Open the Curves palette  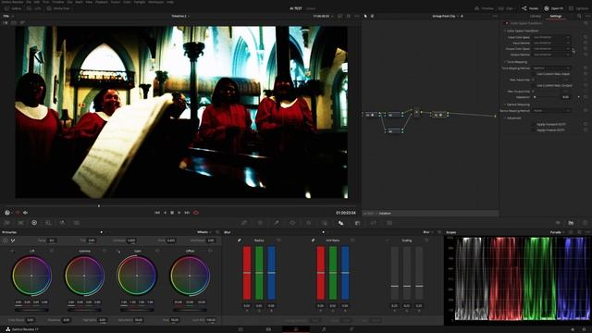(244, 223)
